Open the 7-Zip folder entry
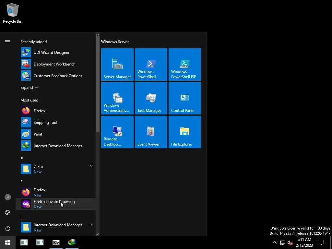The height and width of the screenshot is (249, 332). pos(55,169)
